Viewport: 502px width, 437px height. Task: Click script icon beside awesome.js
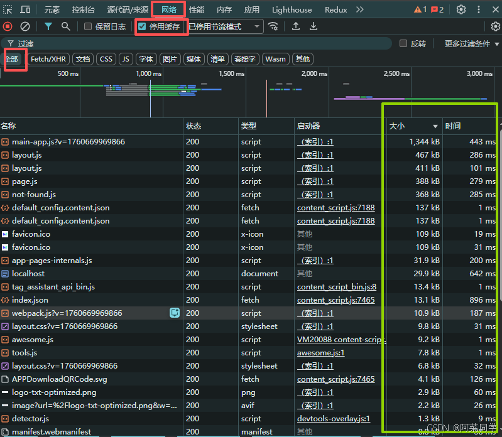(5, 340)
